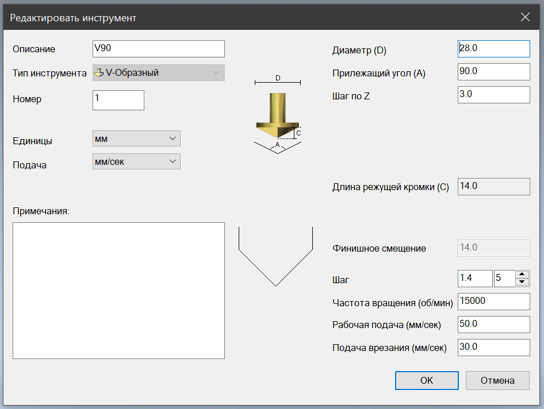Click the Диаметр (D) input field
This screenshot has height=409, width=544.
coord(493,49)
